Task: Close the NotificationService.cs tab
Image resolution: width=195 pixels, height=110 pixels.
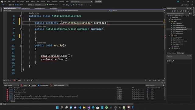Action: [20, 8]
